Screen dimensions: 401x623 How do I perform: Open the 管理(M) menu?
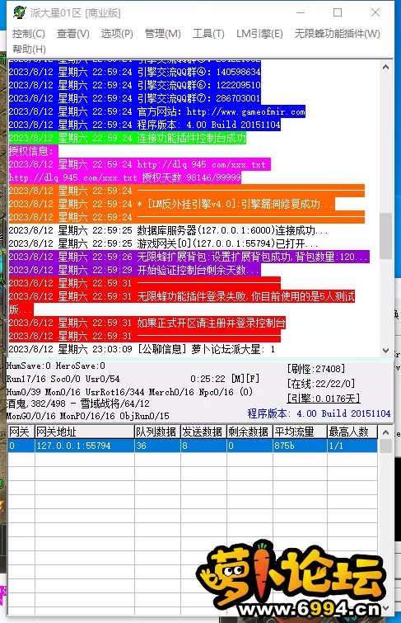(x=162, y=33)
